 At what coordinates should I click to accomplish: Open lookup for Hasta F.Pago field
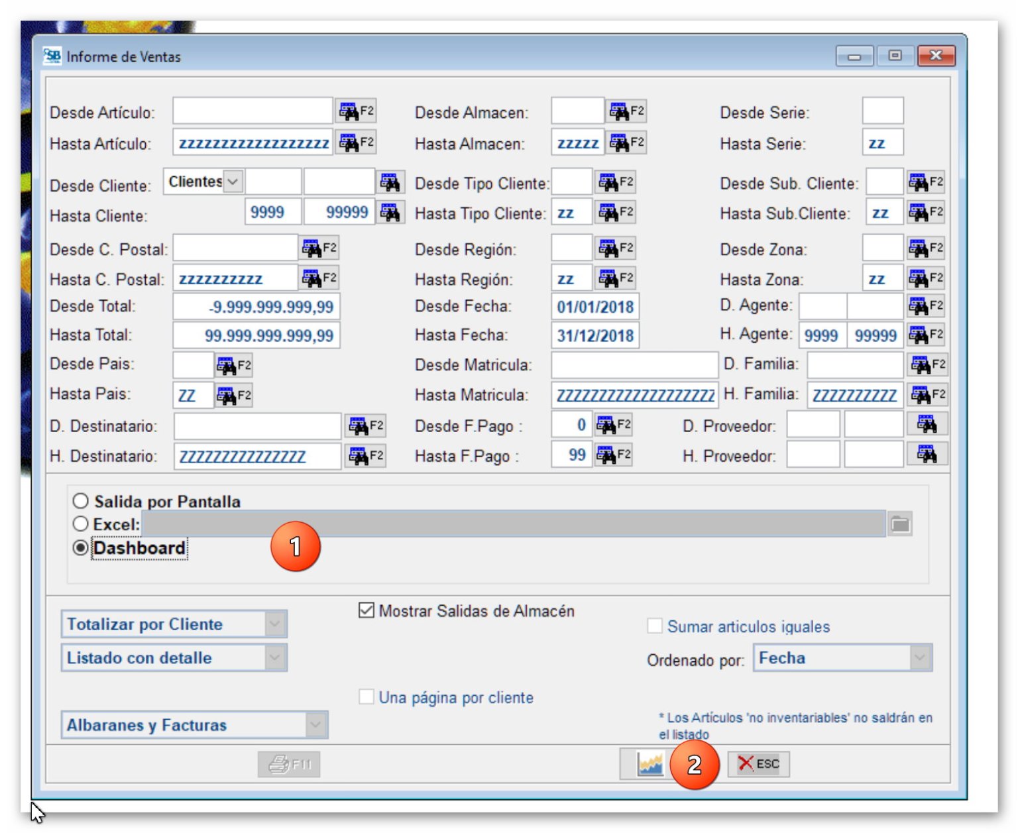614,455
